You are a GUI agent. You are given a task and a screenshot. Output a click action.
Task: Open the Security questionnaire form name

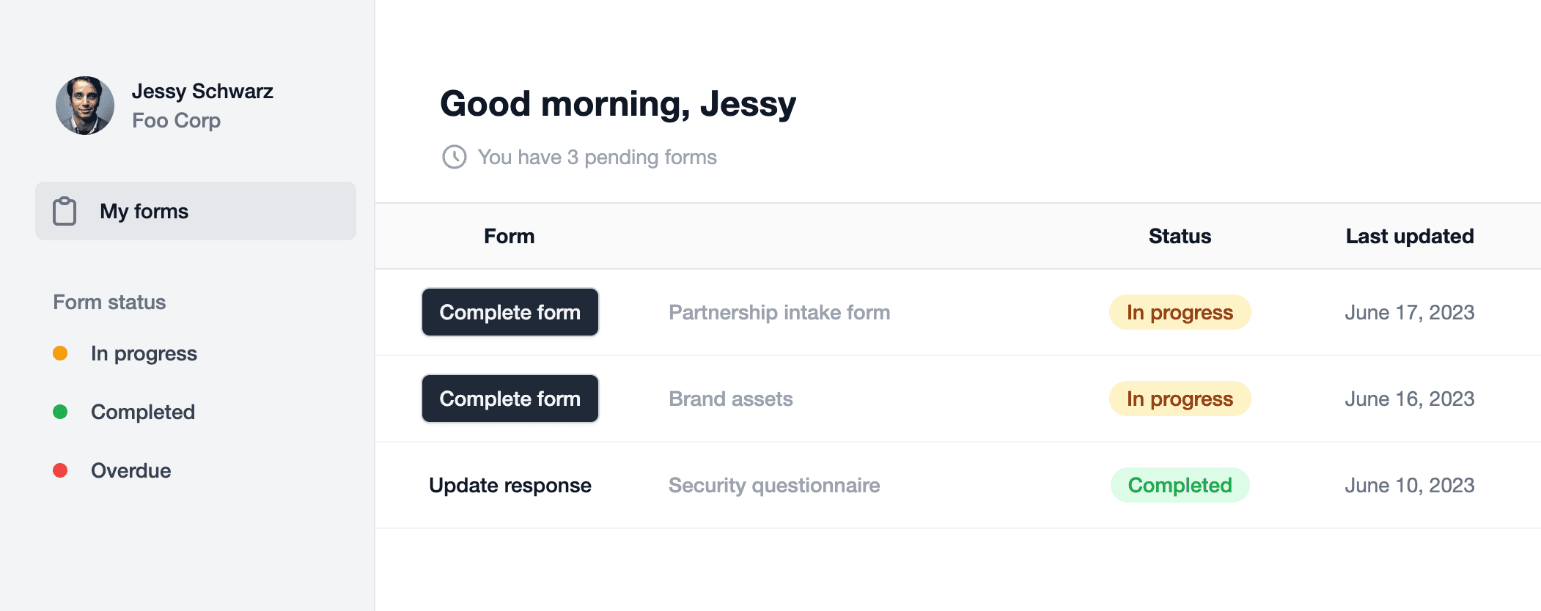(x=773, y=485)
